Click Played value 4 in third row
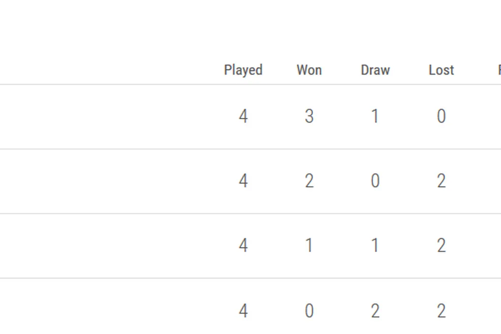Viewport: 501px width, 334px height. [x=243, y=245]
